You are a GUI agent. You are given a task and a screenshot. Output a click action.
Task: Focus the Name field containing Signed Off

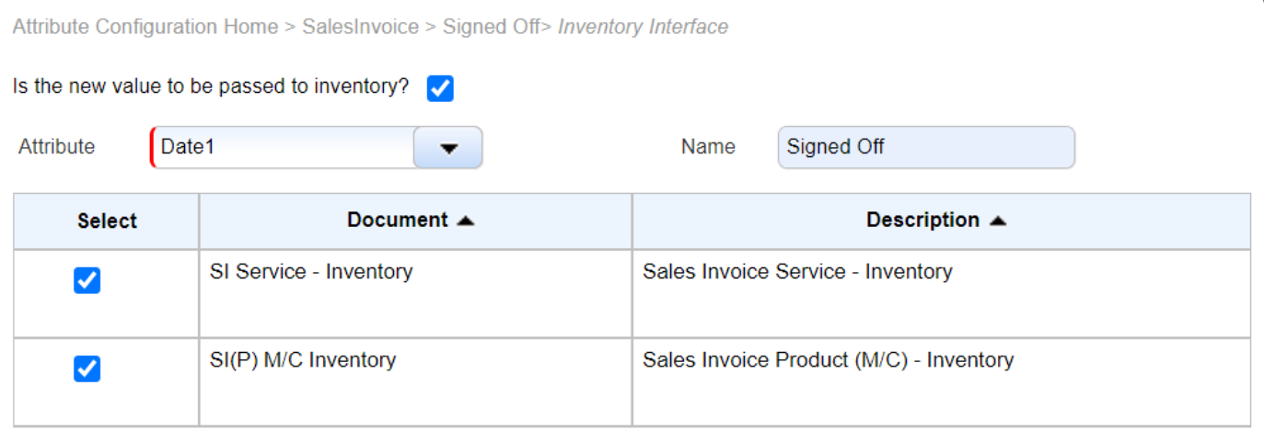point(925,147)
